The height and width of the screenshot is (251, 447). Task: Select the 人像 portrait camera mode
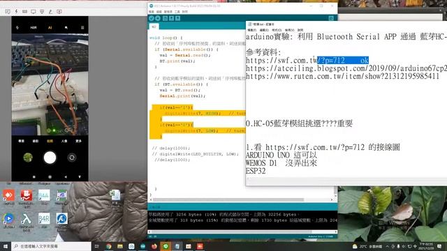[64, 141]
